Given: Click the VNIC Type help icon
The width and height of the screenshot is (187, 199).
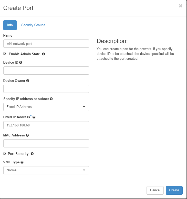Looking at the screenshot, I should tap(22, 162).
